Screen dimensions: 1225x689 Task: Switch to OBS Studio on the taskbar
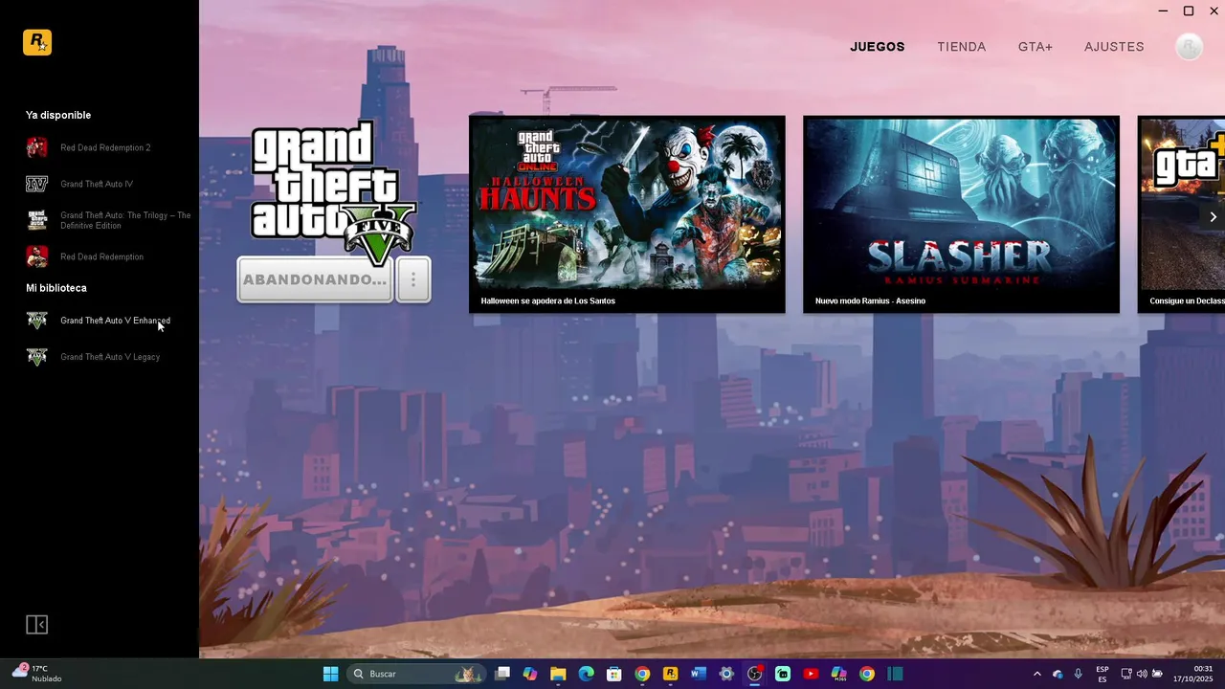click(x=754, y=674)
